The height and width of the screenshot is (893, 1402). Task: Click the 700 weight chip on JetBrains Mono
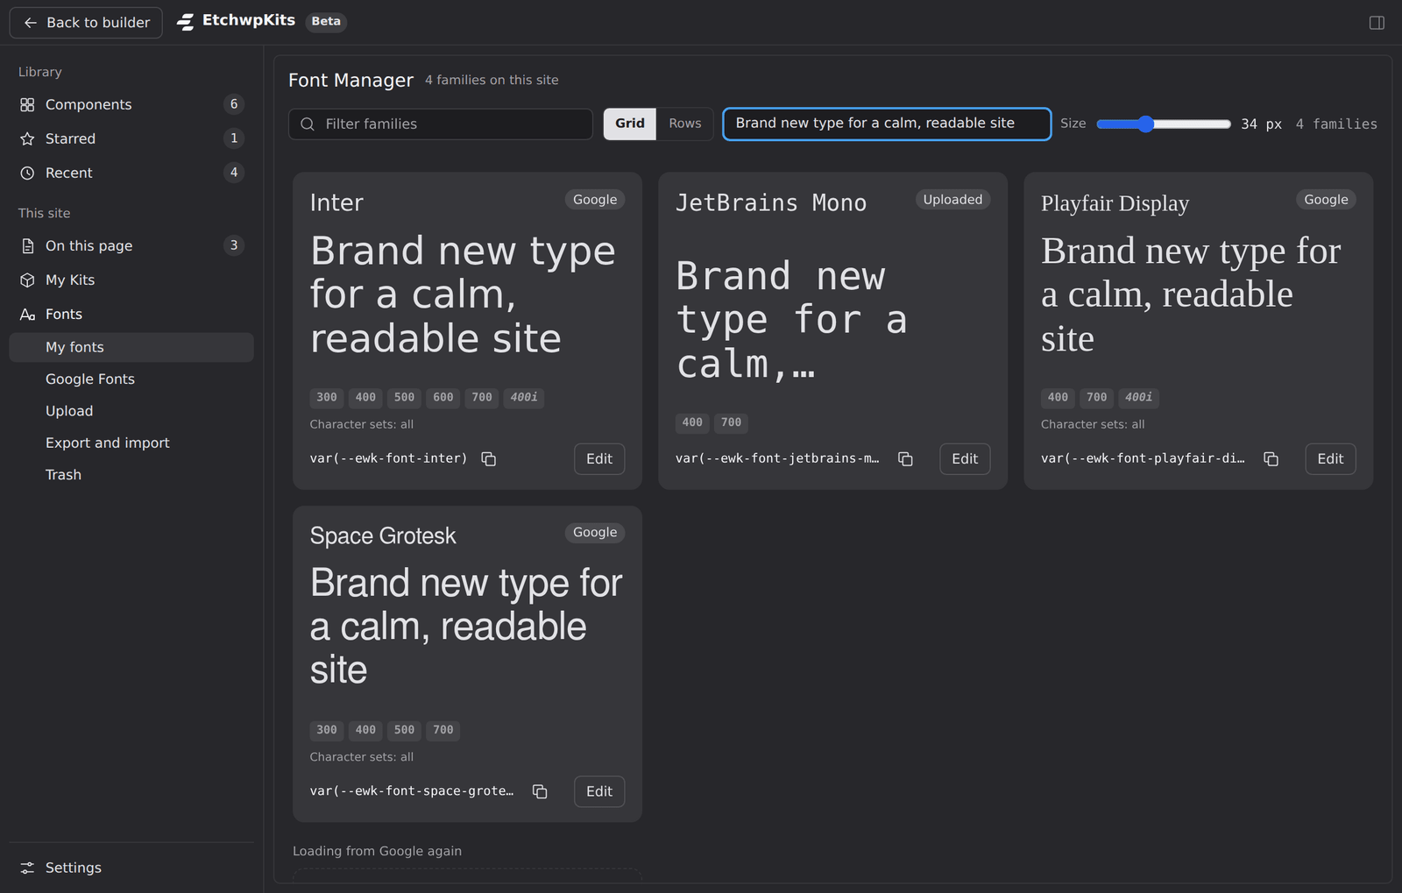click(x=731, y=422)
